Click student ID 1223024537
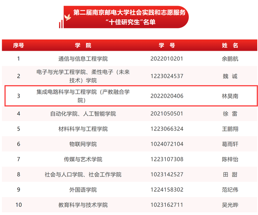 click(x=167, y=76)
